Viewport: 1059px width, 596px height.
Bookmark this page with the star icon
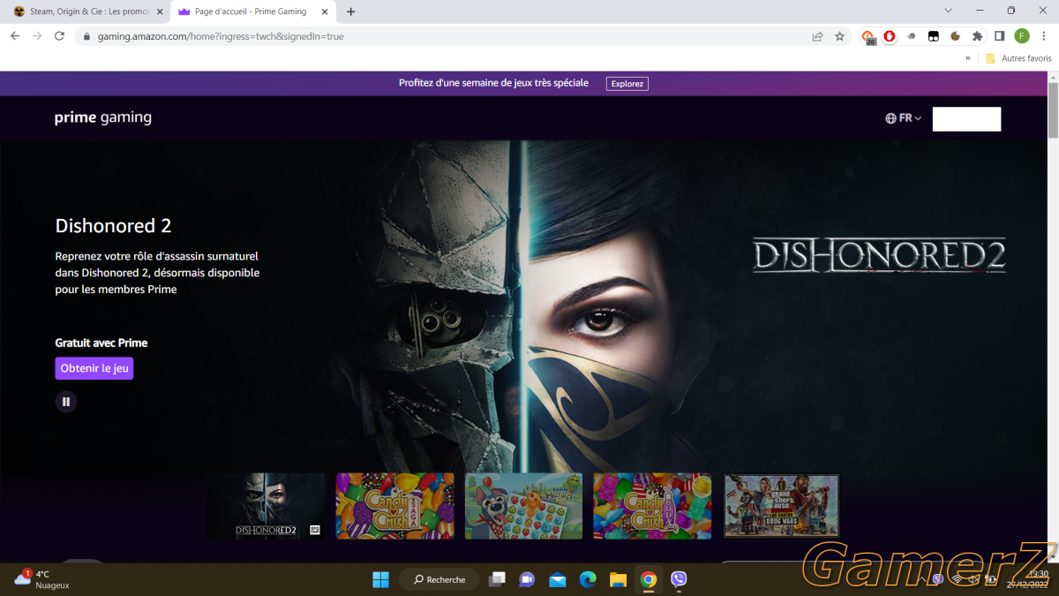tap(839, 36)
